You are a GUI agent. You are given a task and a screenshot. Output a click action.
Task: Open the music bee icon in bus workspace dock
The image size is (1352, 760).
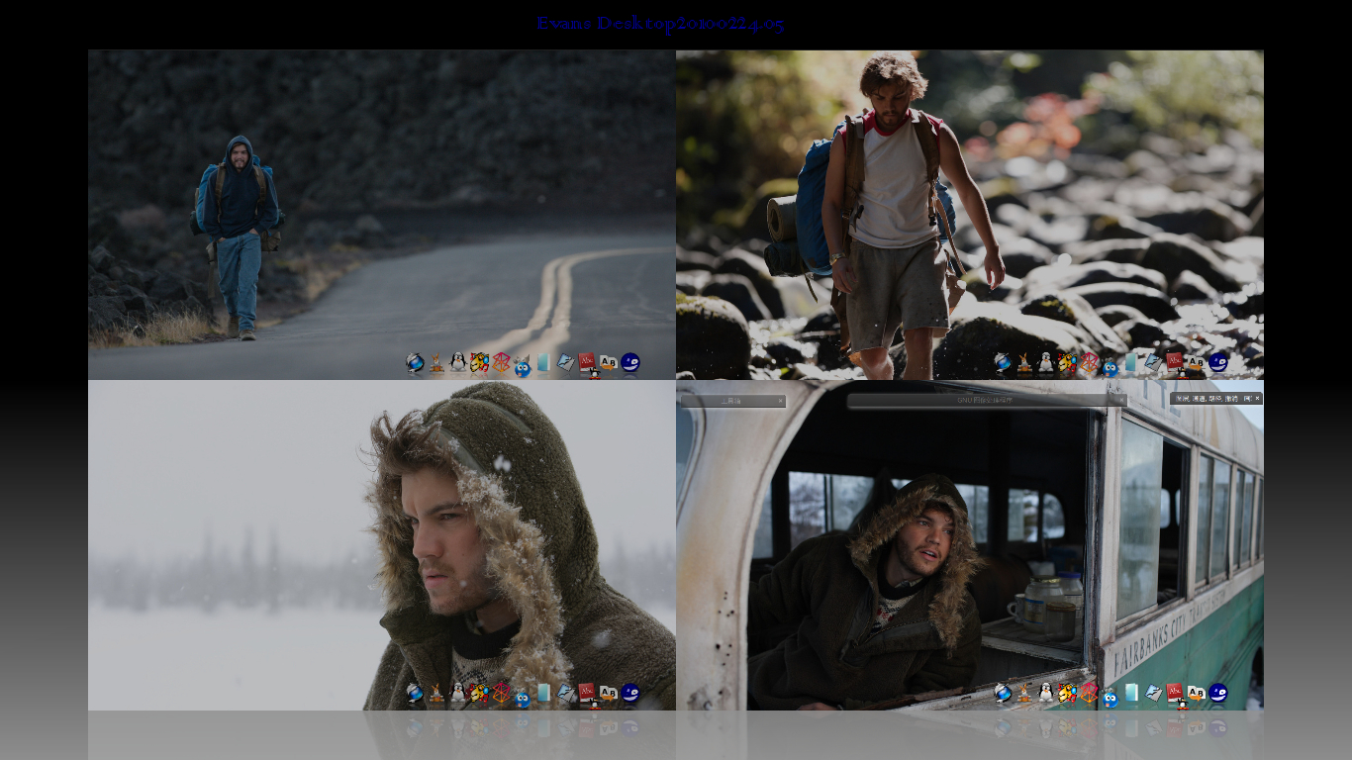pos(1067,694)
